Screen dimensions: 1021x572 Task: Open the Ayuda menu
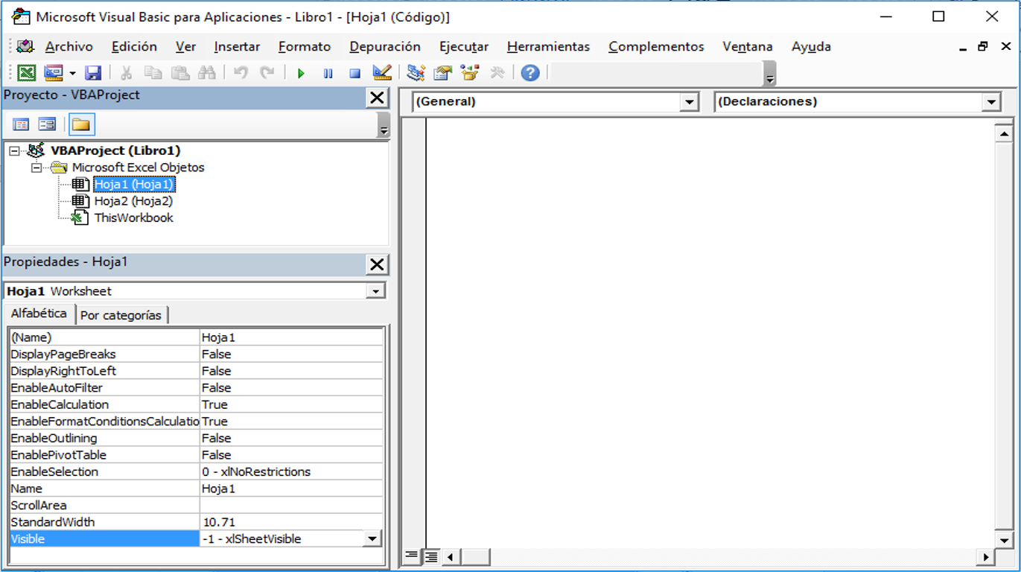811,46
